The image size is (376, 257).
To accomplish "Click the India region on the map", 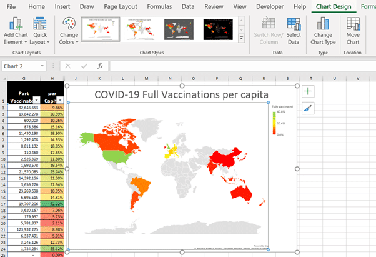I will coord(212,166).
